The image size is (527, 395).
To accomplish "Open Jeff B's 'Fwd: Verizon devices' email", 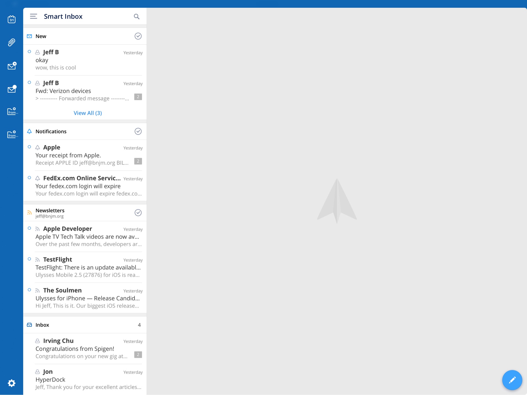I will 82,91.
